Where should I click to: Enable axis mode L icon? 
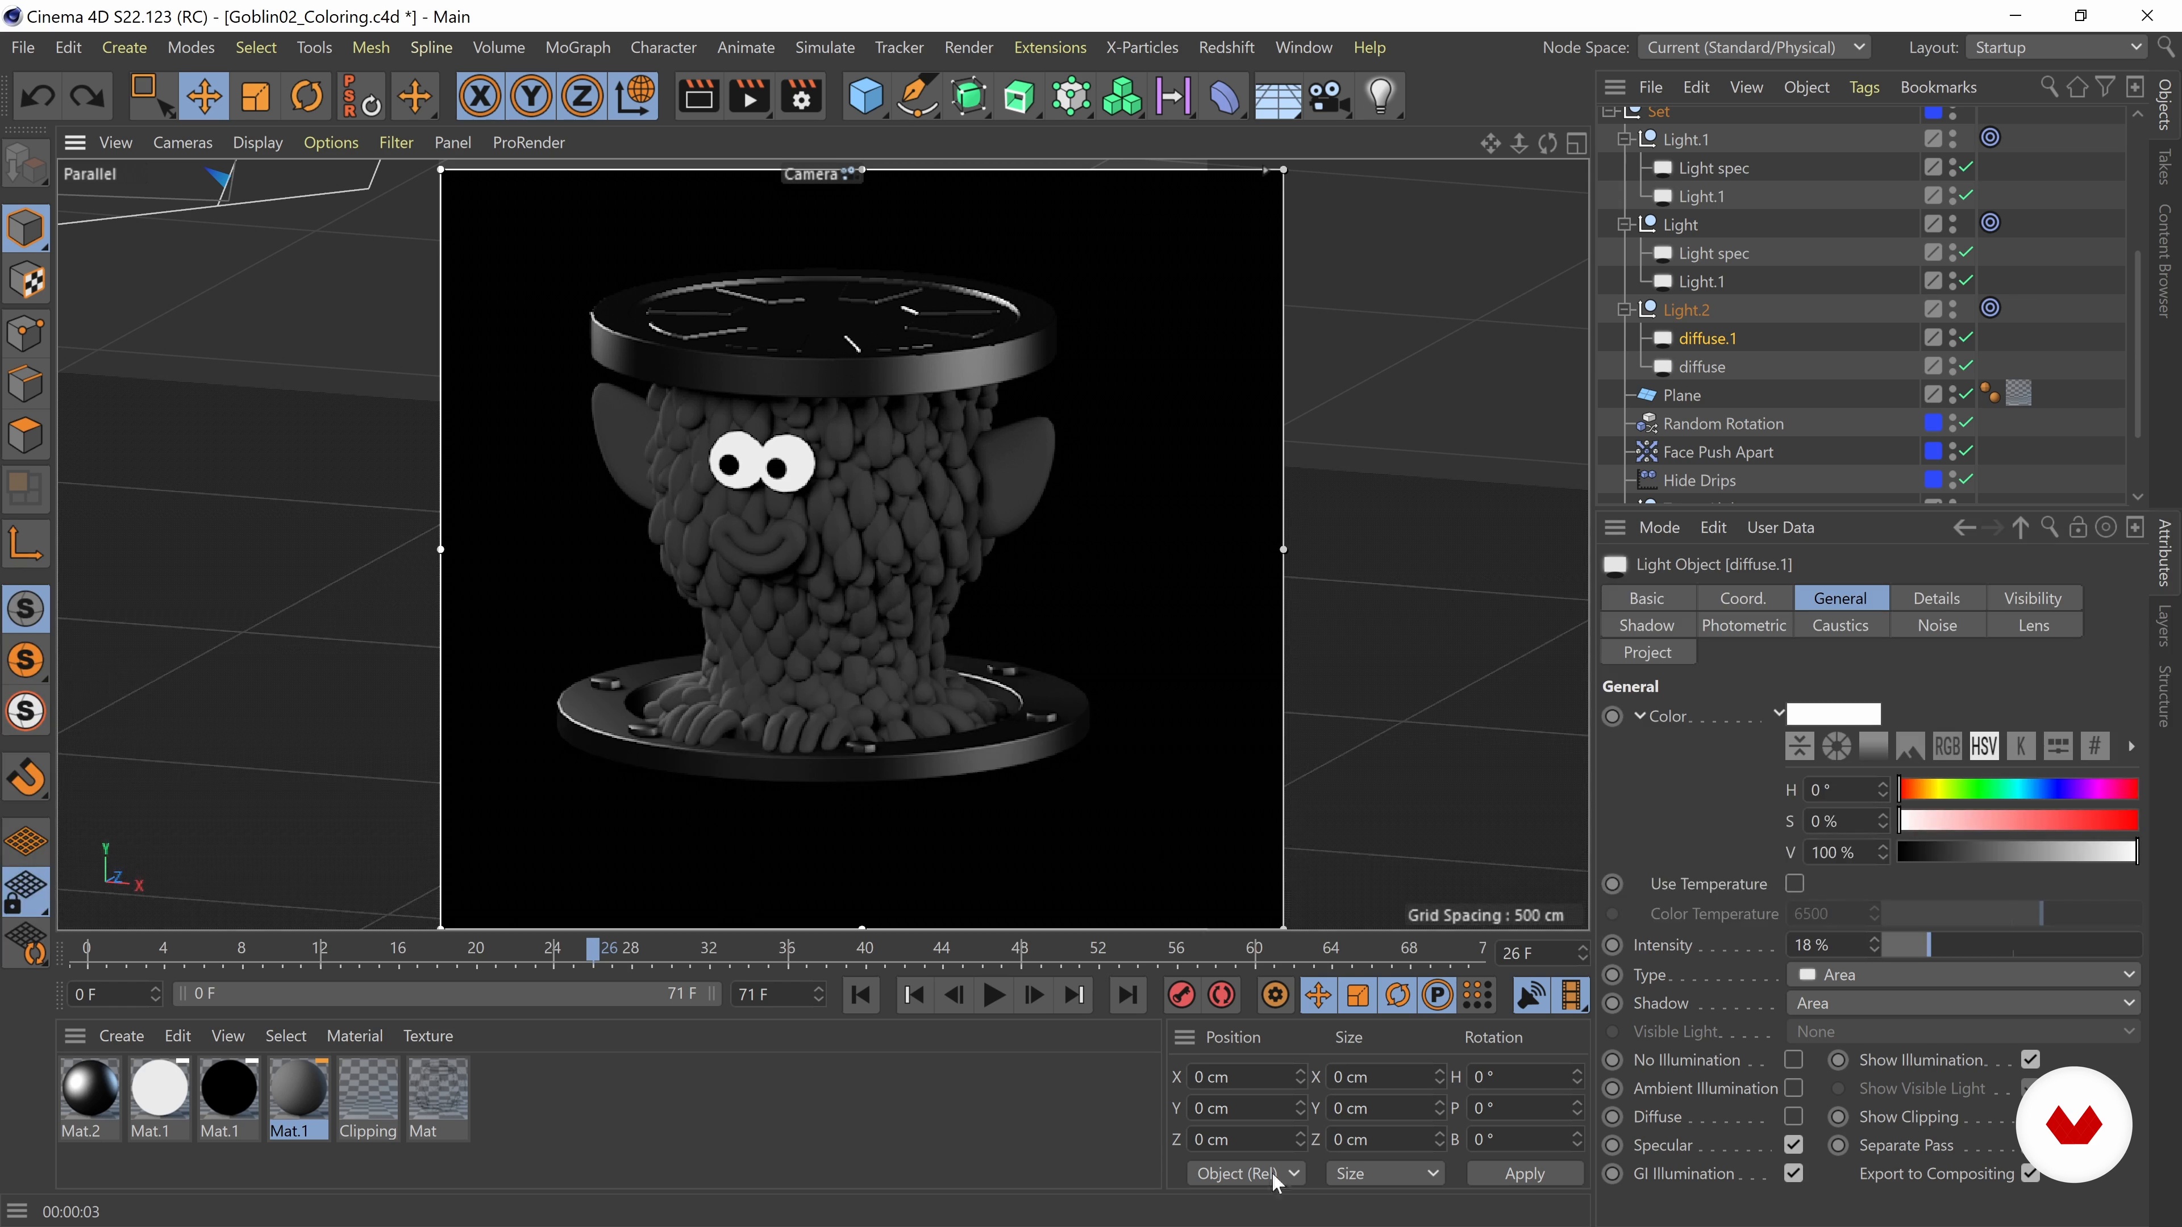click(x=26, y=543)
